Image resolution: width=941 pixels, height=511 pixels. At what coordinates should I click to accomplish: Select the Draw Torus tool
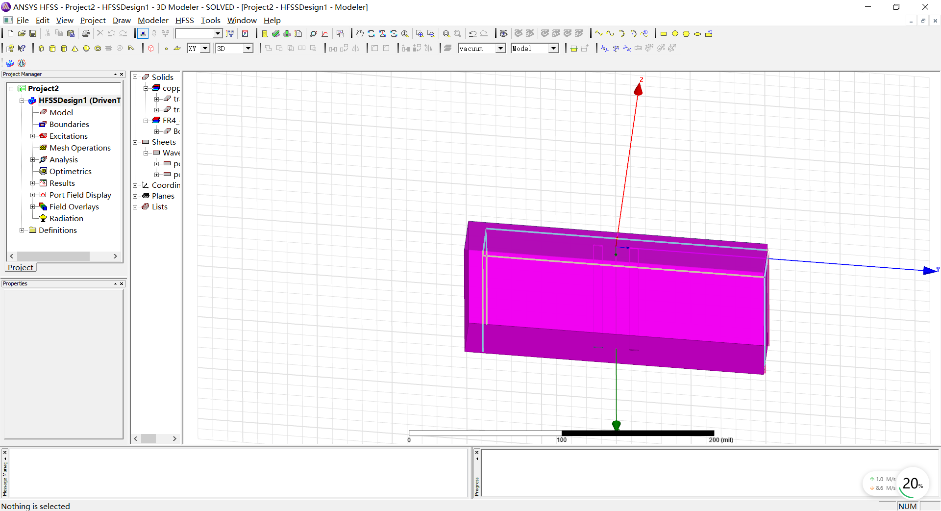pos(98,48)
